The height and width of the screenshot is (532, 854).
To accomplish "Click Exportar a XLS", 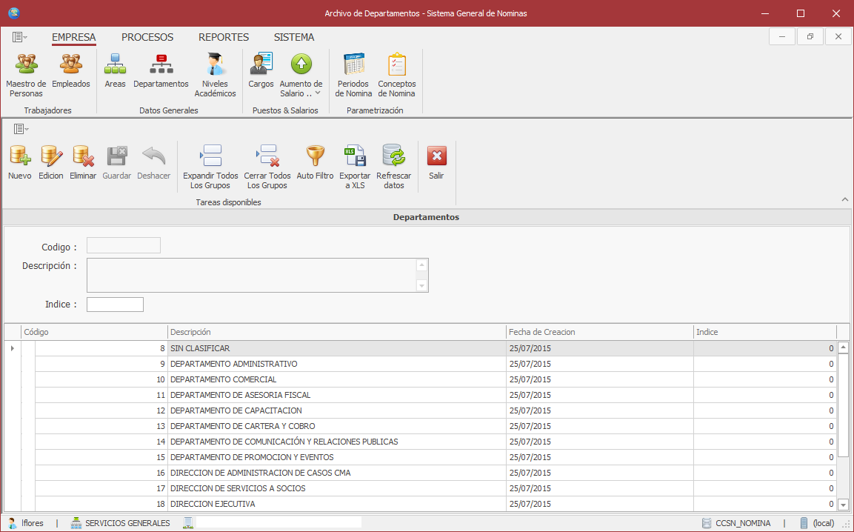I will [x=355, y=167].
